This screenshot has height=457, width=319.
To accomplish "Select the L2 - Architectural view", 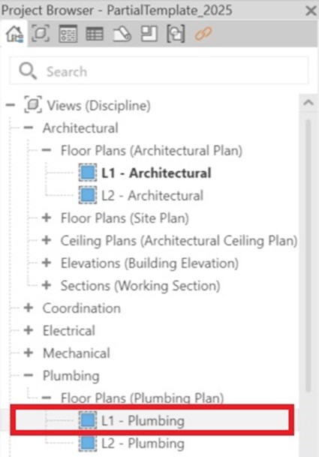I will [152, 195].
